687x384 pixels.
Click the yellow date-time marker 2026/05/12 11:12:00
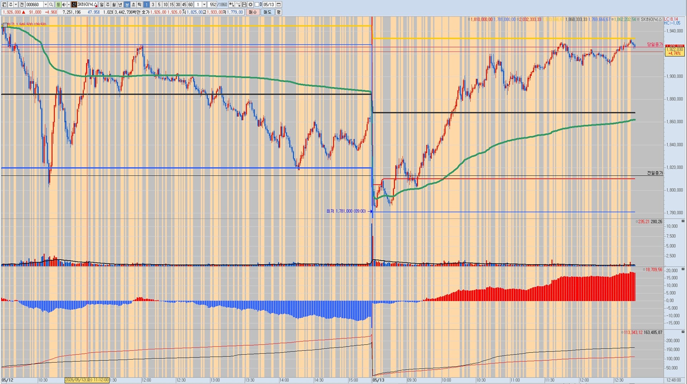click(x=87, y=380)
